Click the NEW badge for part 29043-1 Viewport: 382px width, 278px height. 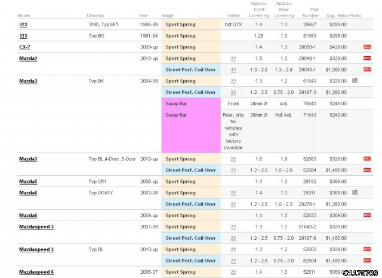point(367,69)
